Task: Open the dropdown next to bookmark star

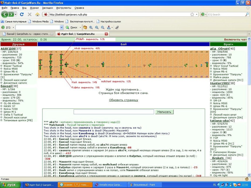Action: (x=196, y=14)
